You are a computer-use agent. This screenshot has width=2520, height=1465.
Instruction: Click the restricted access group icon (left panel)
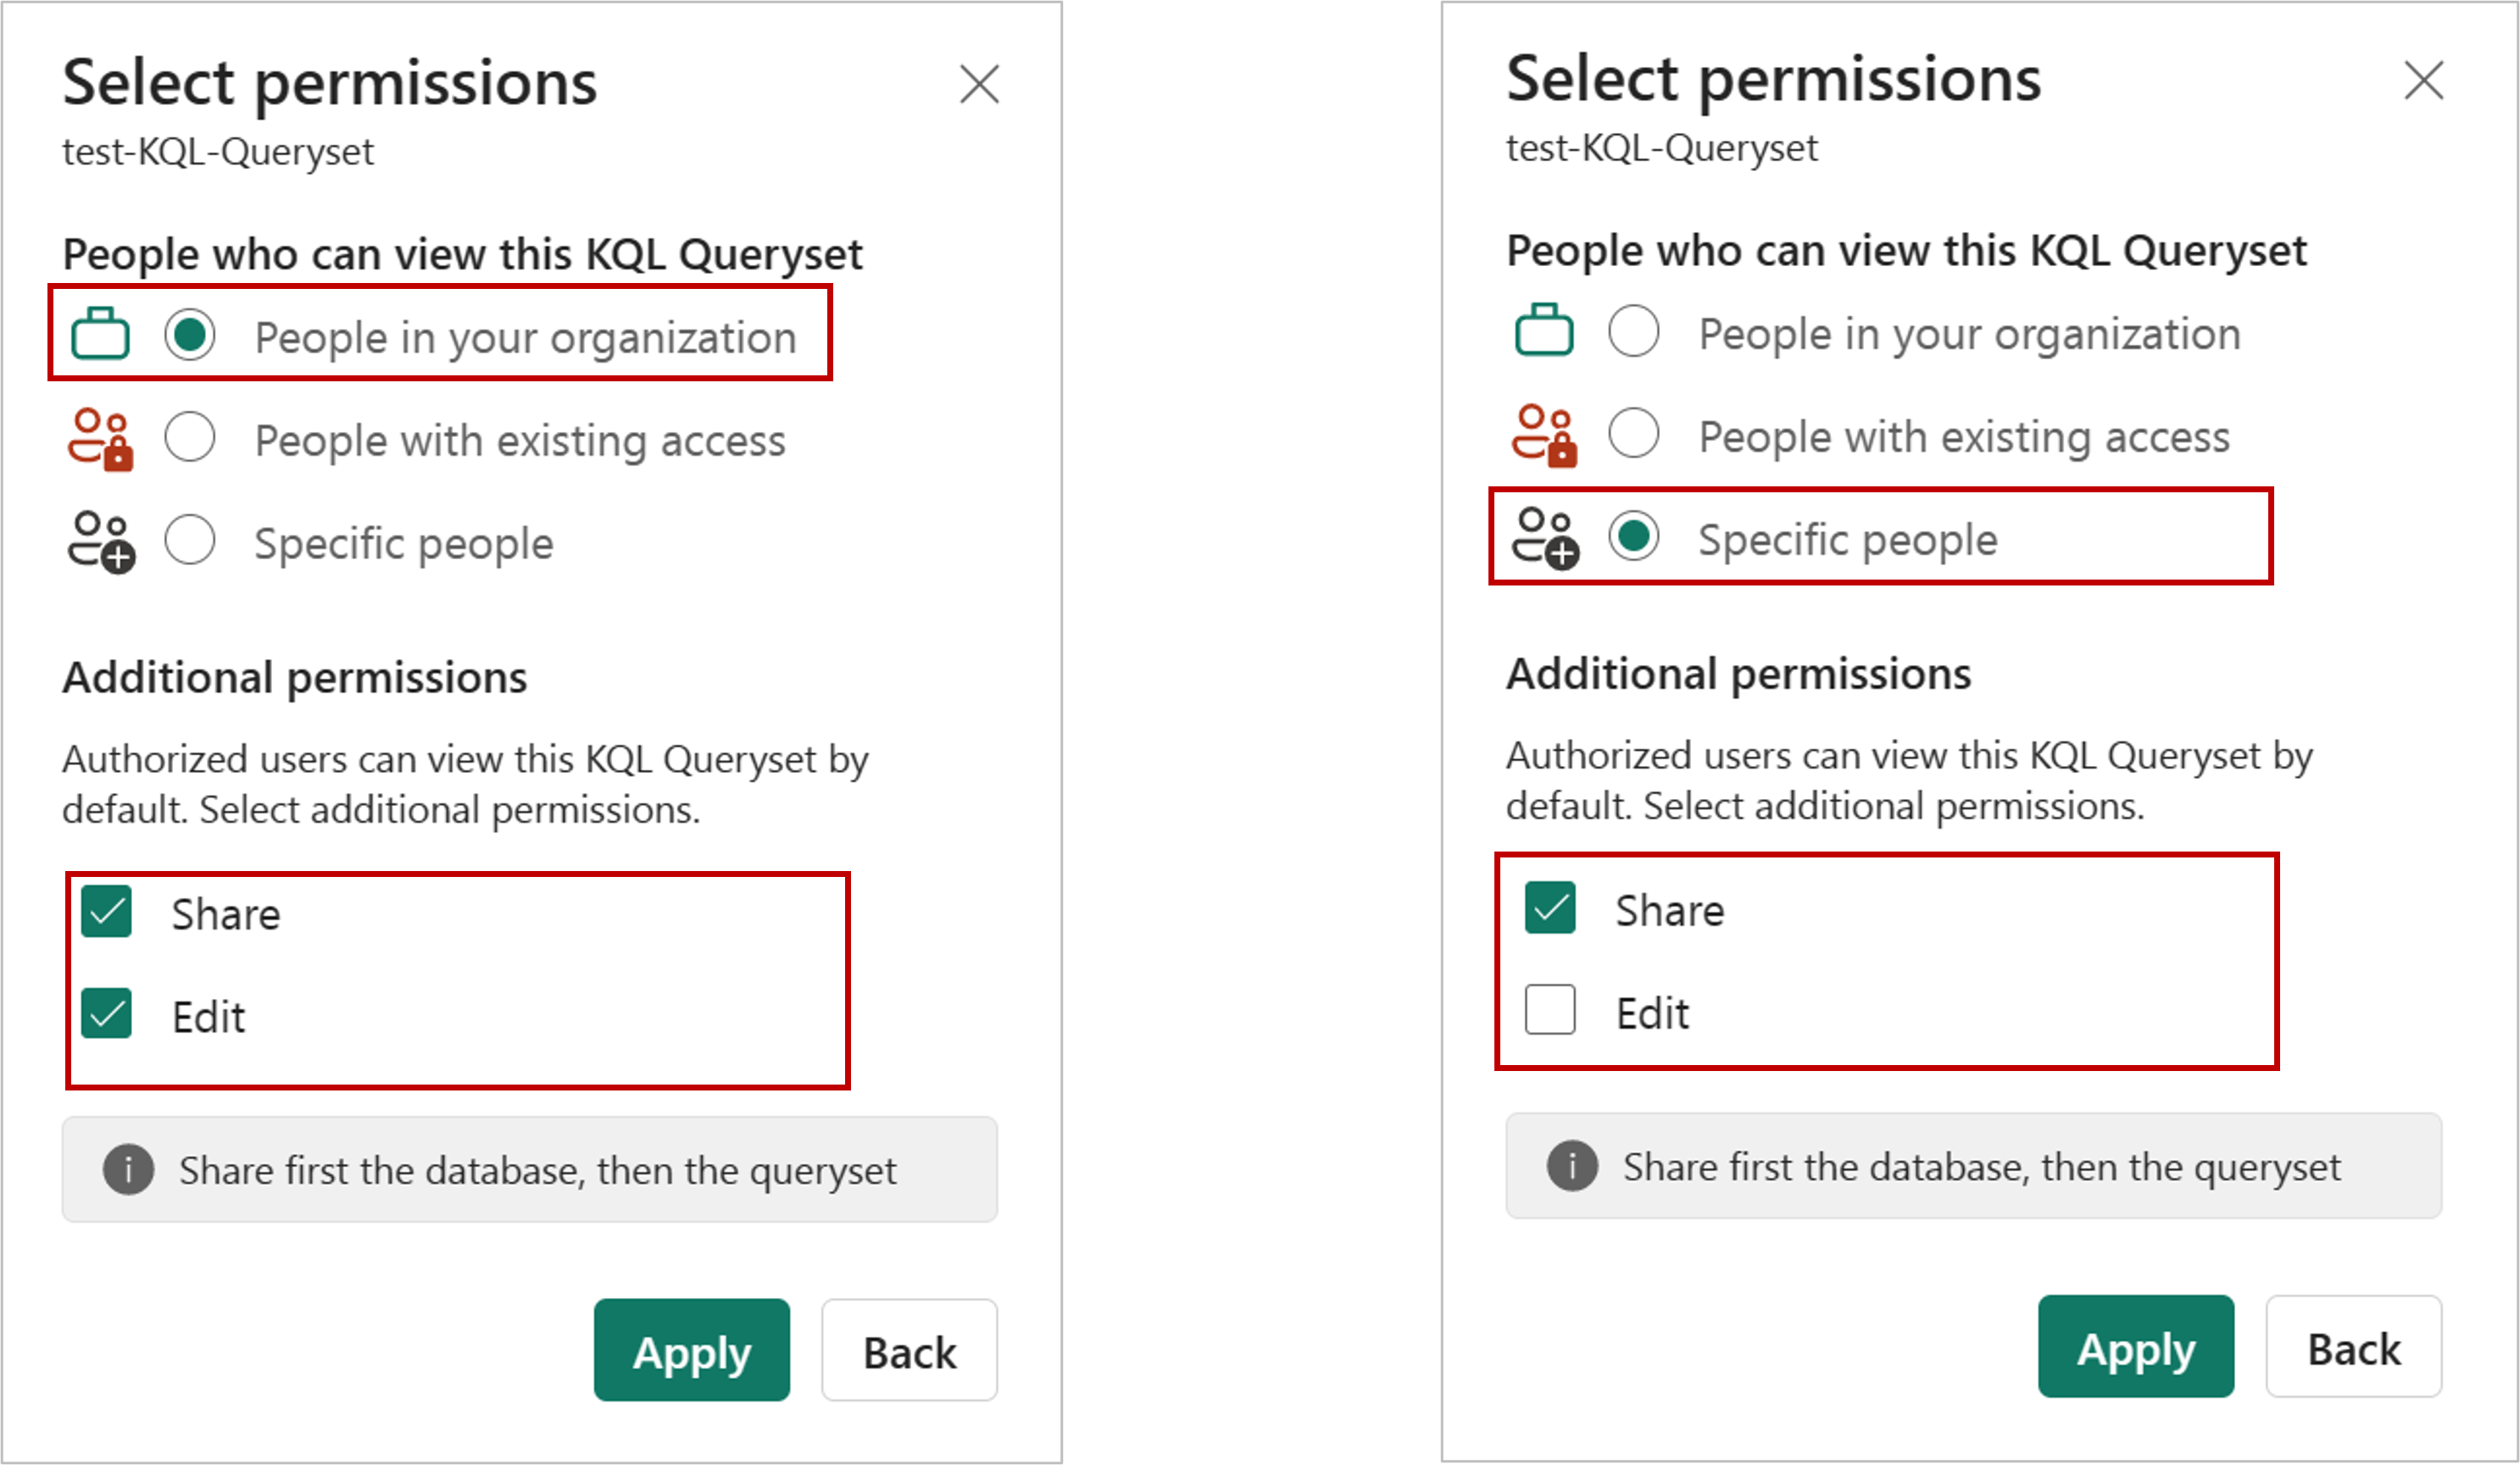point(108,438)
